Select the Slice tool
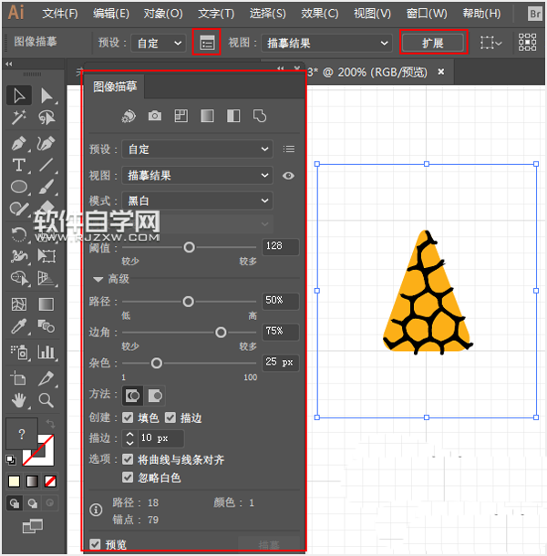 pyautogui.click(x=46, y=378)
